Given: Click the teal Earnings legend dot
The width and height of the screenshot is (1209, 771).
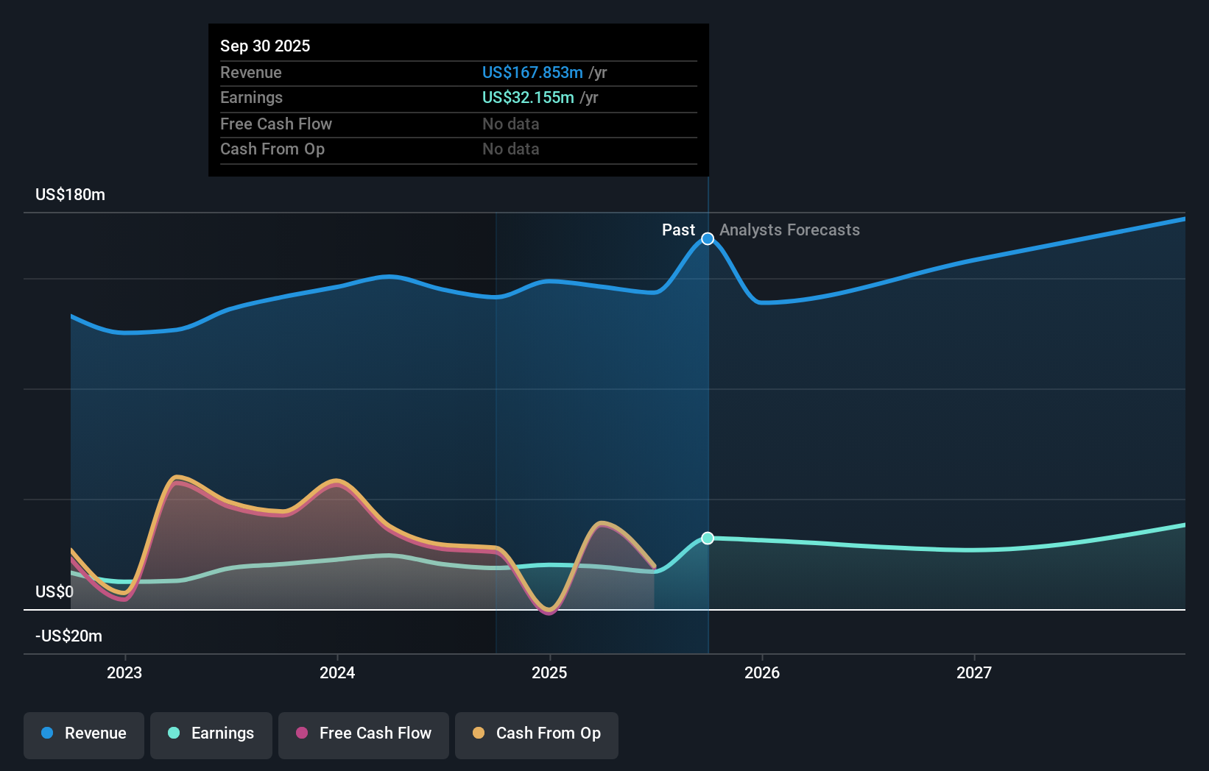Looking at the screenshot, I should [172, 733].
